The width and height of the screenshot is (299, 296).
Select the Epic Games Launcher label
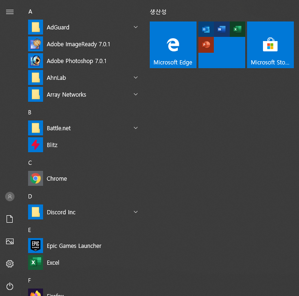(74, 246)
